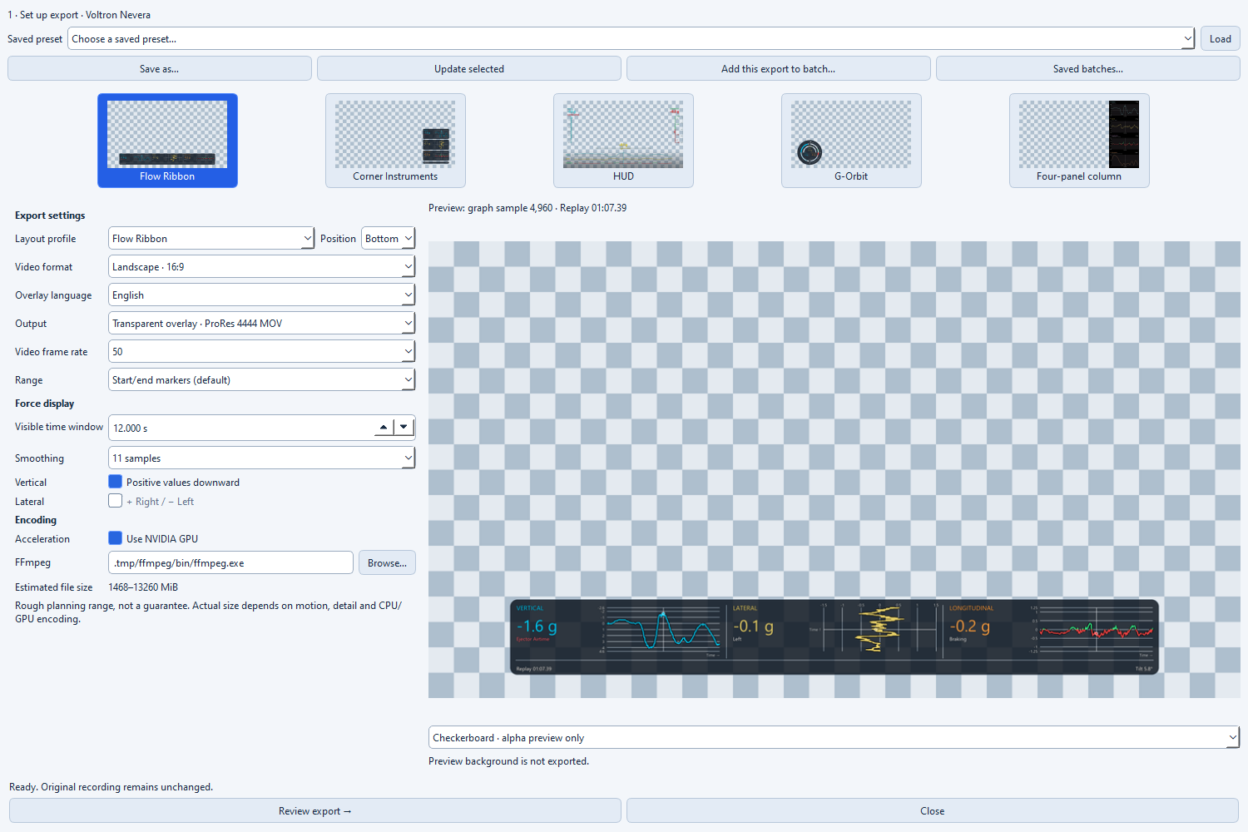Click Review export button
This screenshot has width=1248, height=832.
(315, 811)
